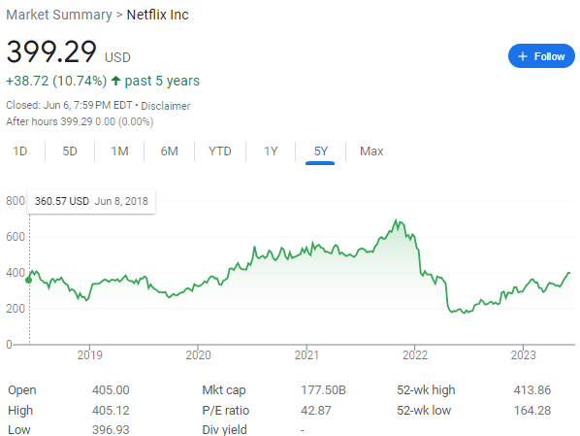The height and width of the screenshot is (436, 580).
Task: Choose the 6M range tab
Action: click(169, 151)
